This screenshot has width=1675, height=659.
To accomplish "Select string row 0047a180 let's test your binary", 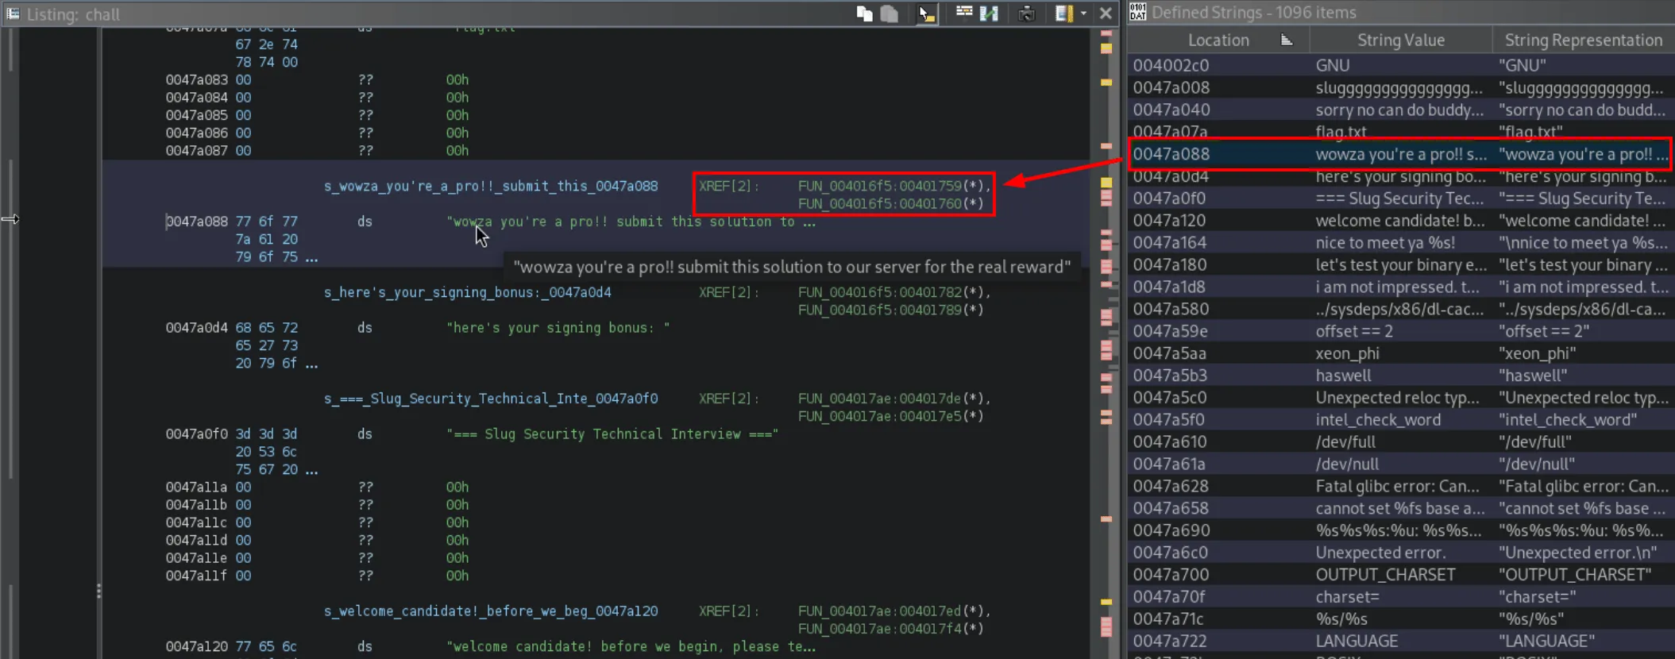I will coord(1401,265).
